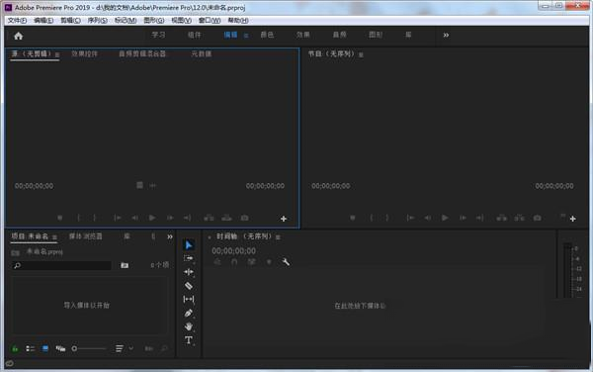Viewport: 593px width, 372px height.
Task: Open 媒体浏览器 tab
Action: click(x=85, y=236)
